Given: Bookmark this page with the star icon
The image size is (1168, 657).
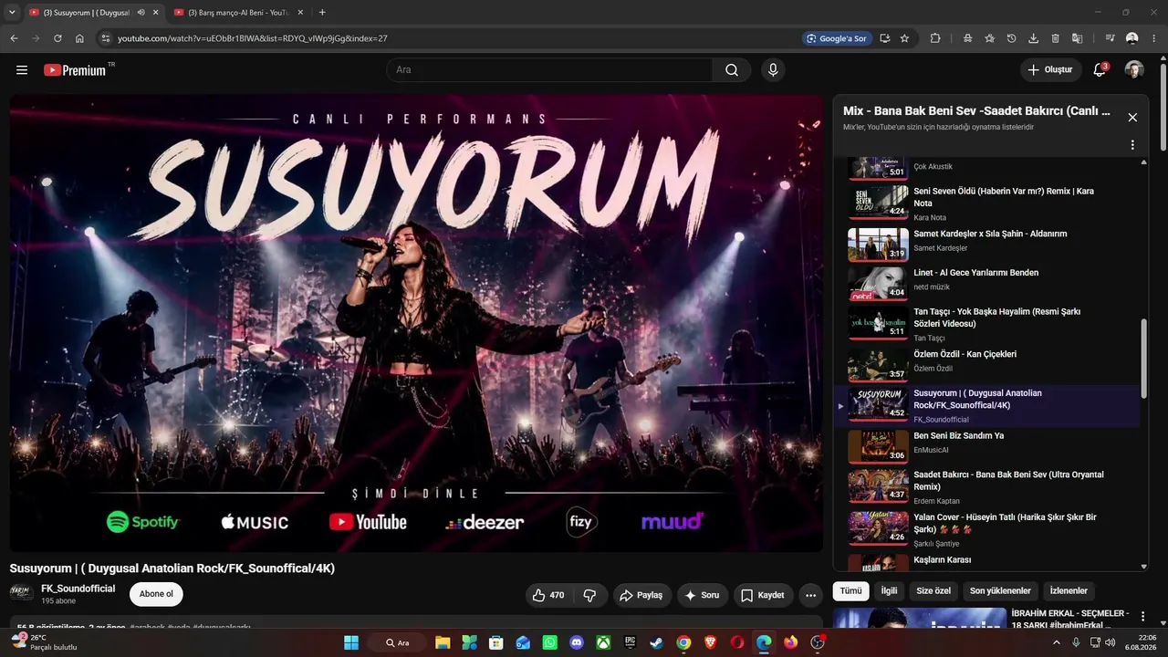Looking at the screenshot, I should 904,38.
